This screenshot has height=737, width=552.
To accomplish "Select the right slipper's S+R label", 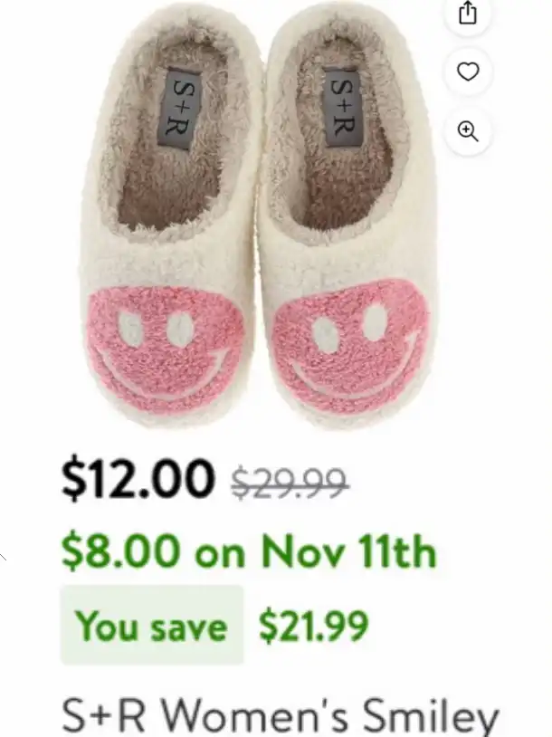I will point(341,106).
